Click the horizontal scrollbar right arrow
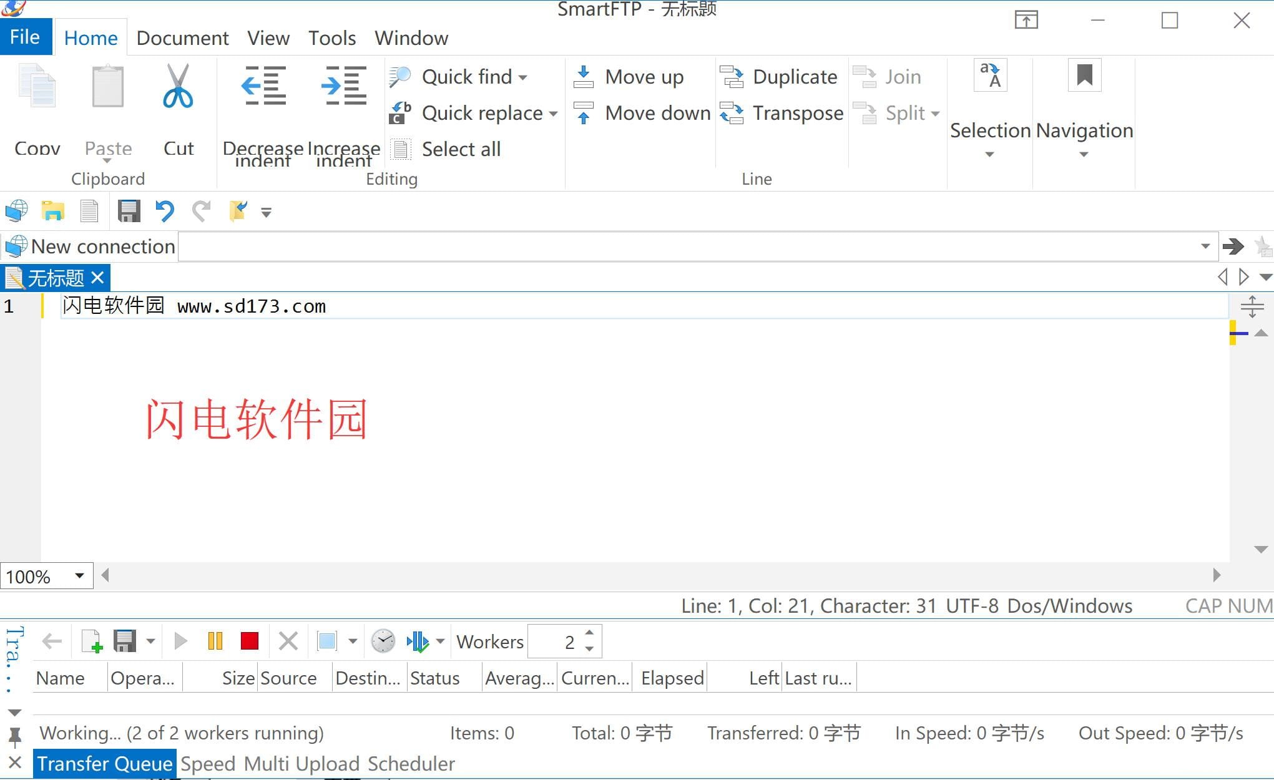Screen dimensions: 1274x780 click(1217, 575)
